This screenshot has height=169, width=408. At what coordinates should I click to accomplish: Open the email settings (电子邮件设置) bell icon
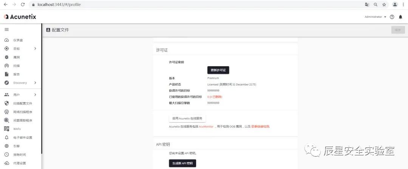[7, 138]
